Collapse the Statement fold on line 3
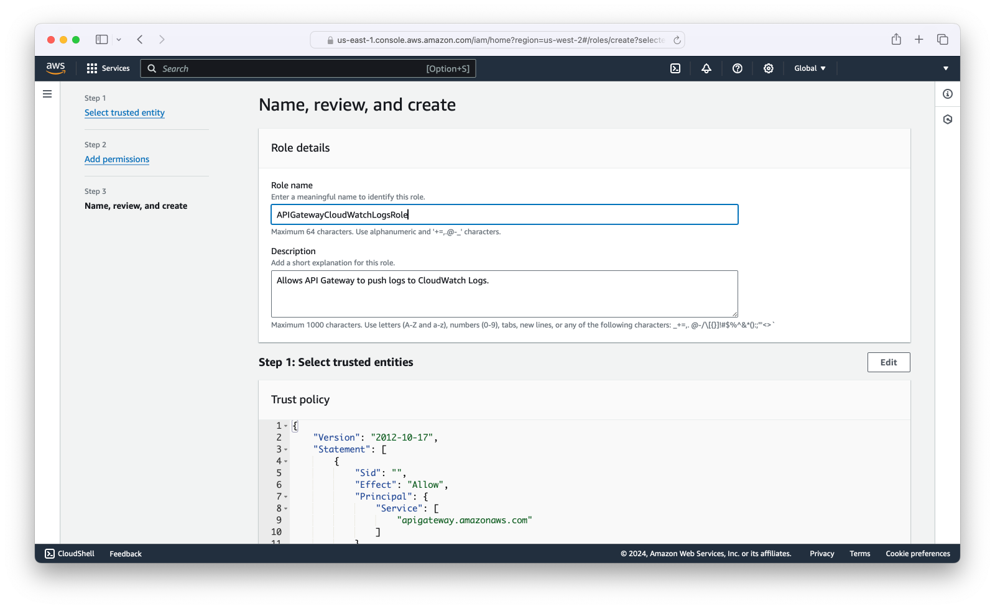 click(286, 450)
